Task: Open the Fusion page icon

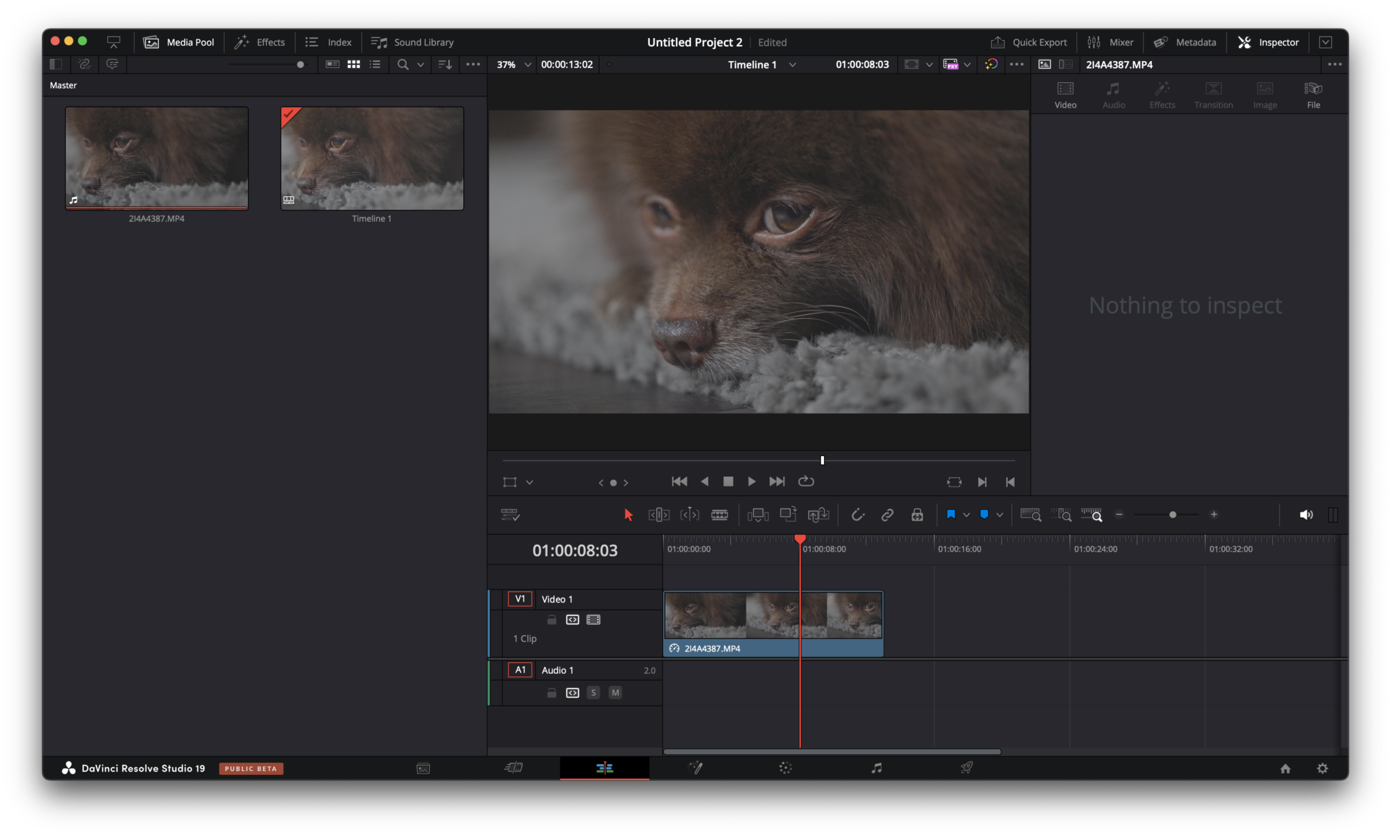Action: tap(695, 767)
